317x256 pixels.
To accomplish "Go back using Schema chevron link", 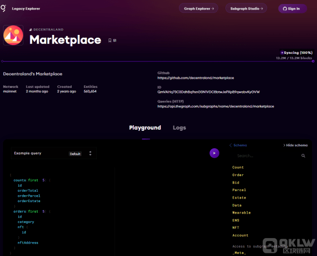I will click(x=238, y=145).
